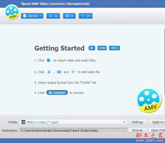Click the 'Destination:' label
Screen dimensions: 165x143
click(x=10, y=130)
